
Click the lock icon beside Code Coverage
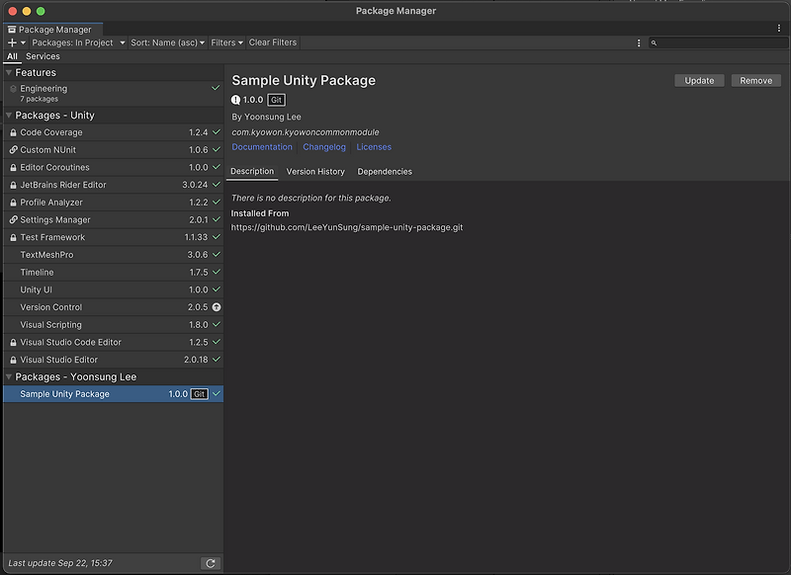tap(12, 132)
